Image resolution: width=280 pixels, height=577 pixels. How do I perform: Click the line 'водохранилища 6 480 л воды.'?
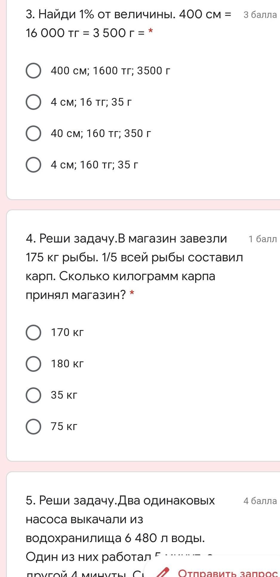point(115,538)
